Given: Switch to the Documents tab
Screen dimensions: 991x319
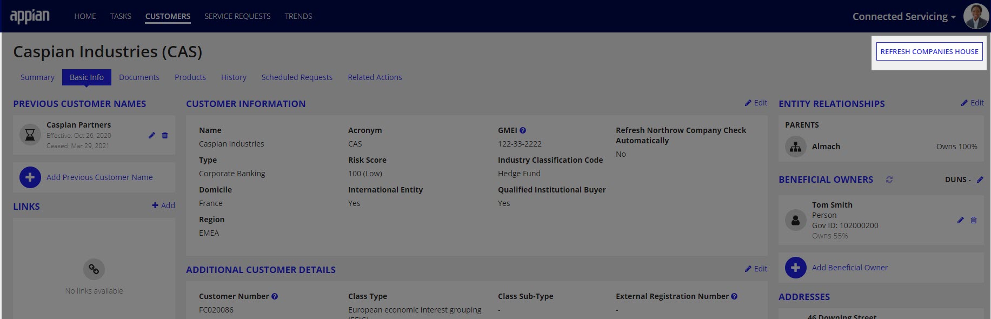Looking at the screenshot, I should [139, 77].
